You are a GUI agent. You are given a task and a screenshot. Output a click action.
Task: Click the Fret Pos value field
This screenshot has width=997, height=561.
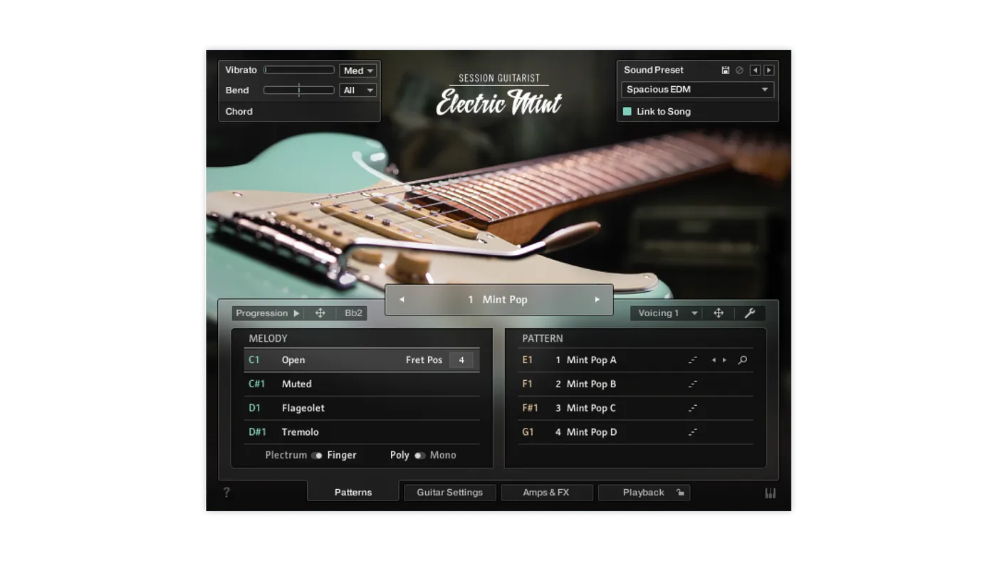(461, 360)
